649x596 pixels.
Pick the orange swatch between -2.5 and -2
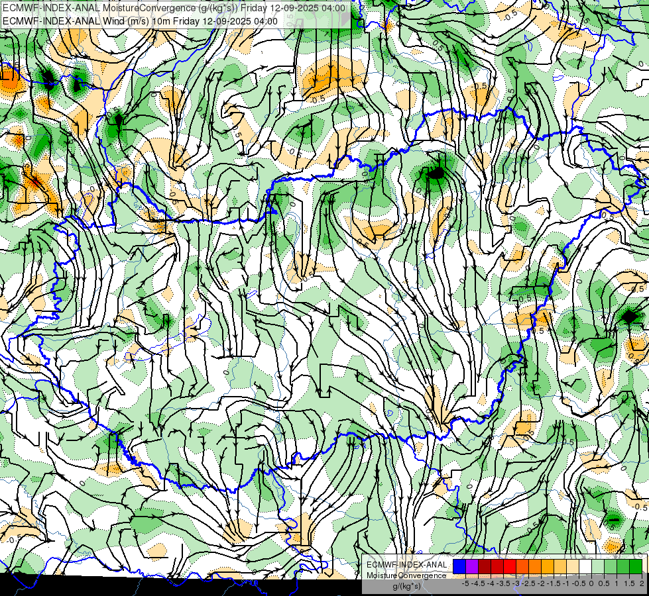tap(535, 566)
